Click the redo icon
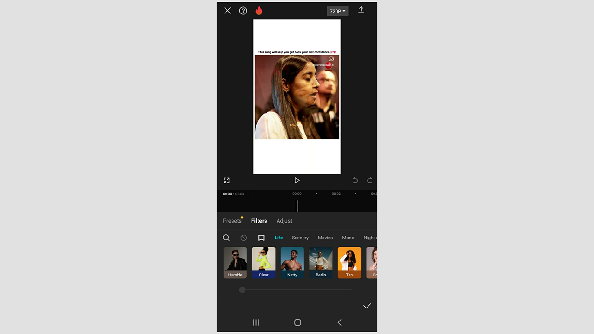Image resolution: width=594 pixels, height=334 pixels. click(369, 180)
